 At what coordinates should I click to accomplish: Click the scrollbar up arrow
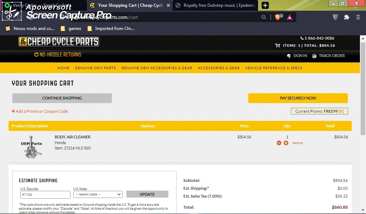(363, 39)
